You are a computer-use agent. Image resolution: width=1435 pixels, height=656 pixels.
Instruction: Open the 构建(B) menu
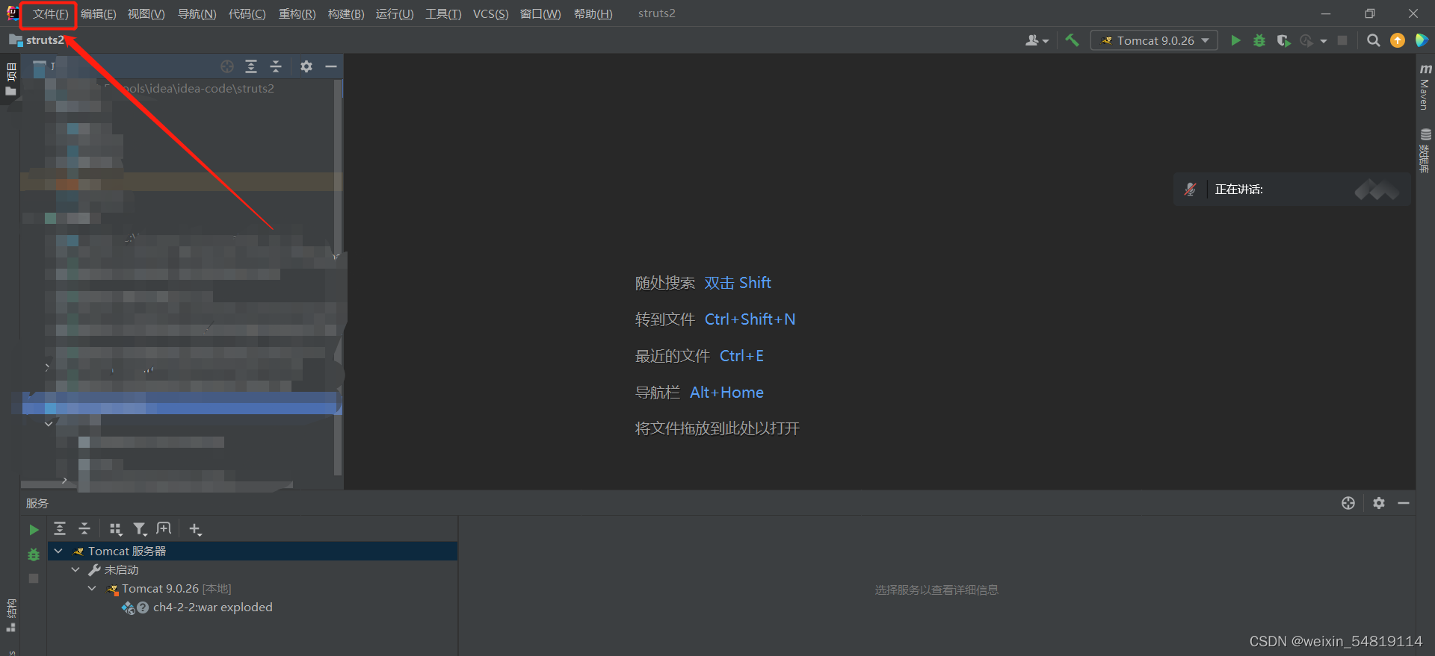[346, 14]
